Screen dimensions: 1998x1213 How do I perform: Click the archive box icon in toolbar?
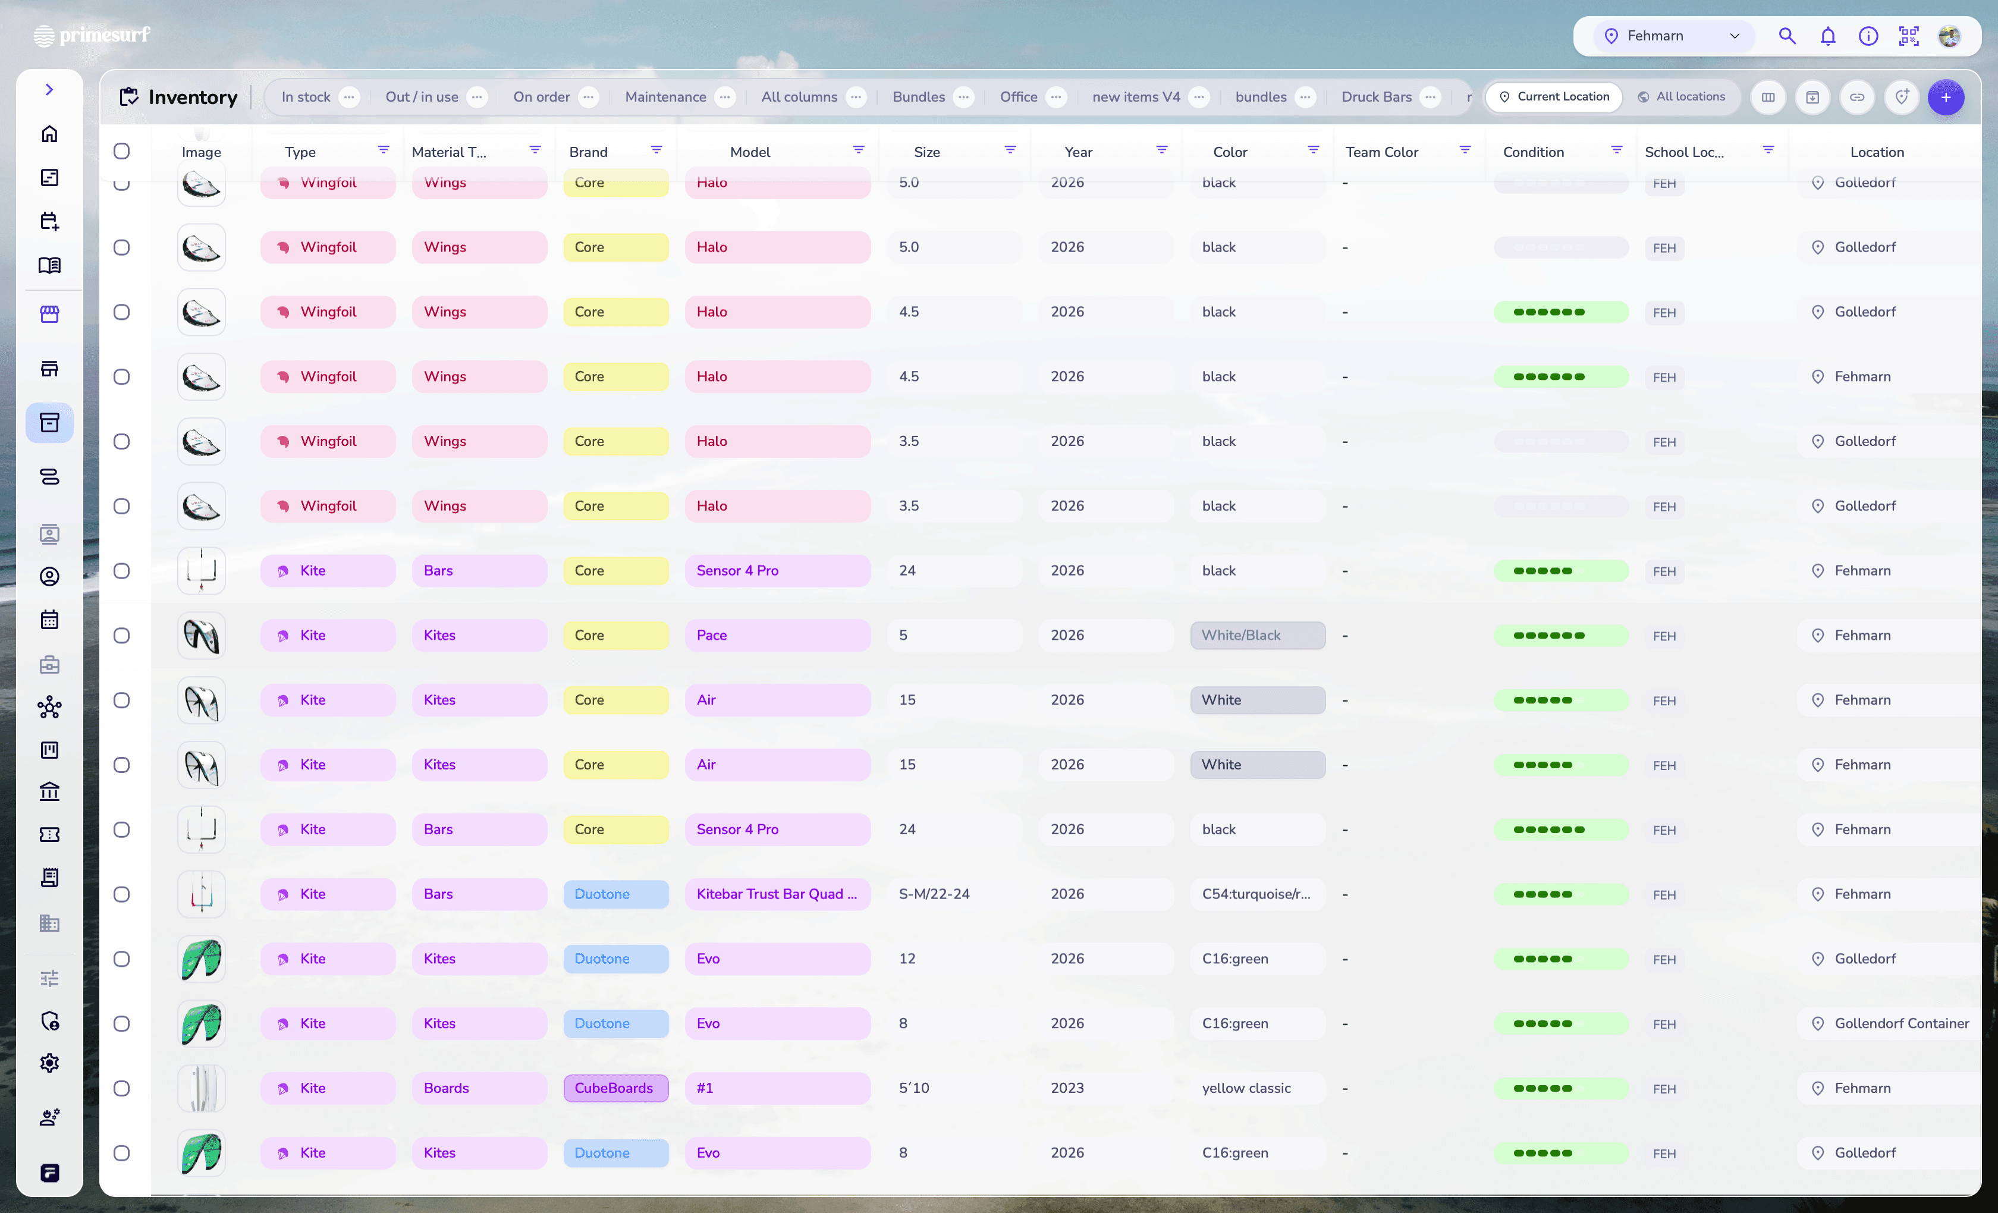pos(1812,98)
